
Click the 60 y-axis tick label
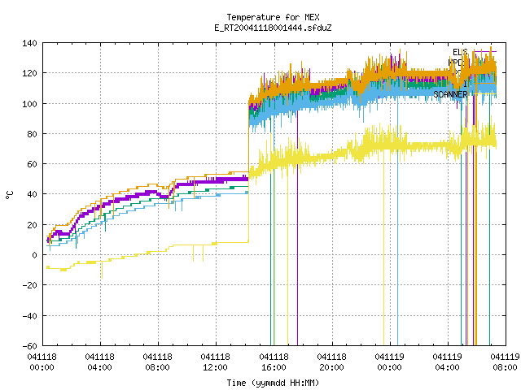point(33,164)
